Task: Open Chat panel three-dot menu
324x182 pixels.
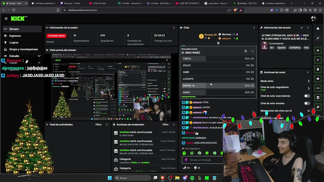Action: (254, 28)
